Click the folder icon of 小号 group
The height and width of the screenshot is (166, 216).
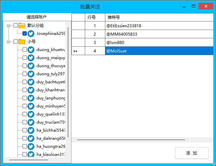click(x=22, y=42)
